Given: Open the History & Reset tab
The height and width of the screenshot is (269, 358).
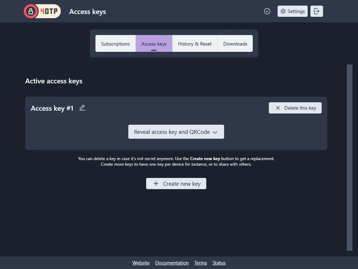Looking at the screenshot, I should pos(195,43).
